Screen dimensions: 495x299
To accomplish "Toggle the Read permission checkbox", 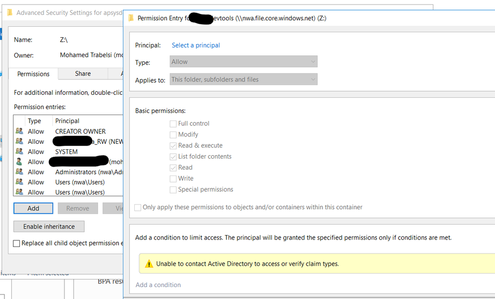I will pos(173,168).
